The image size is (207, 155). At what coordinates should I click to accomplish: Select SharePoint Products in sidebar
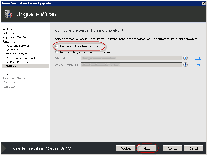[x=16, y=62]
